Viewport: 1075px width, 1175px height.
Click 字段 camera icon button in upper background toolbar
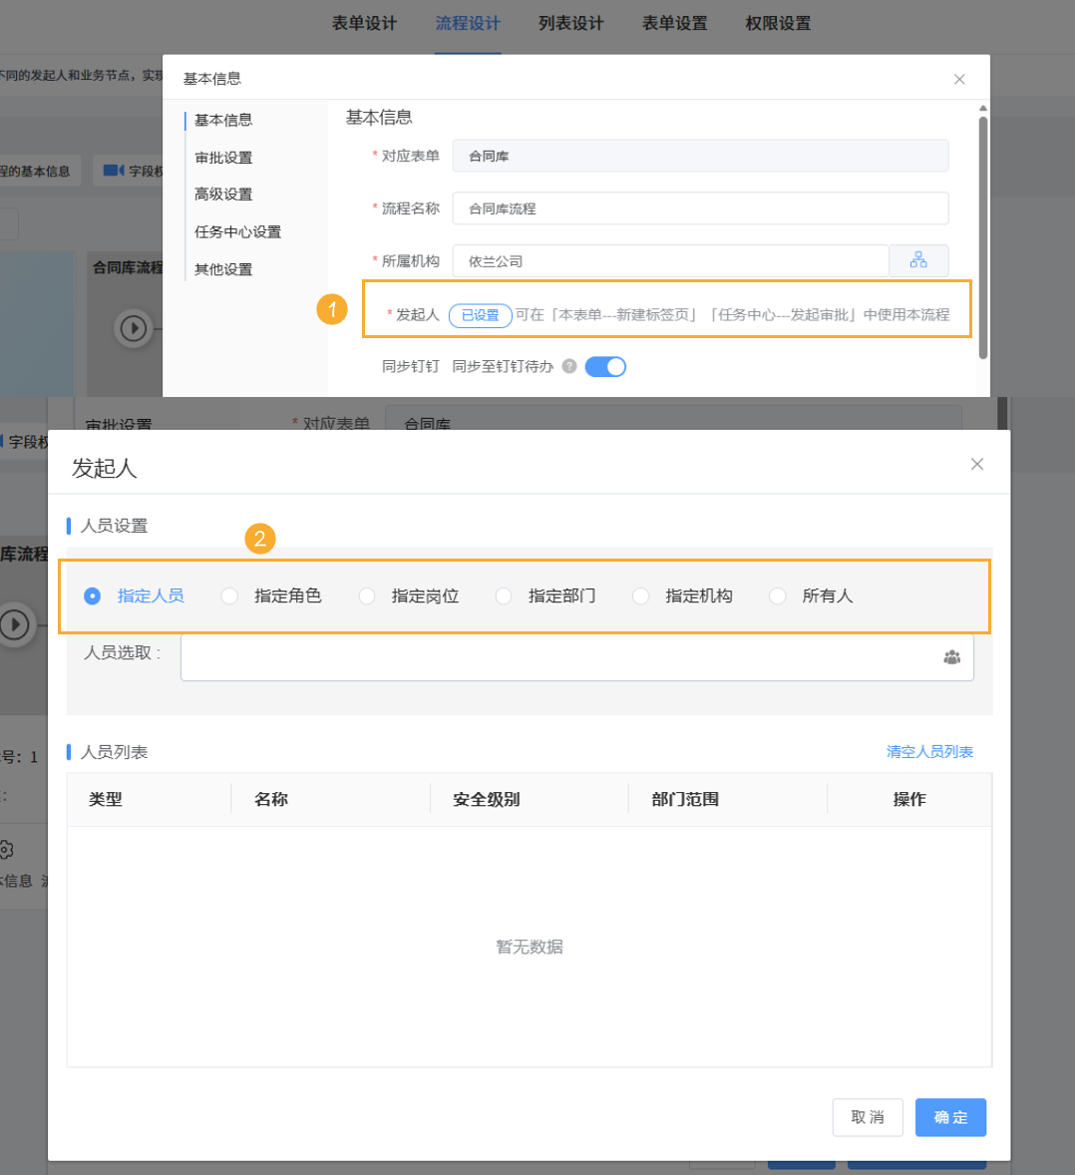tap(129, 171)
